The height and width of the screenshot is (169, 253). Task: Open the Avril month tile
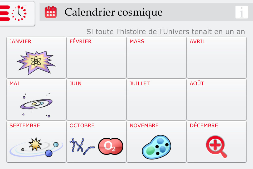point(216,57)
